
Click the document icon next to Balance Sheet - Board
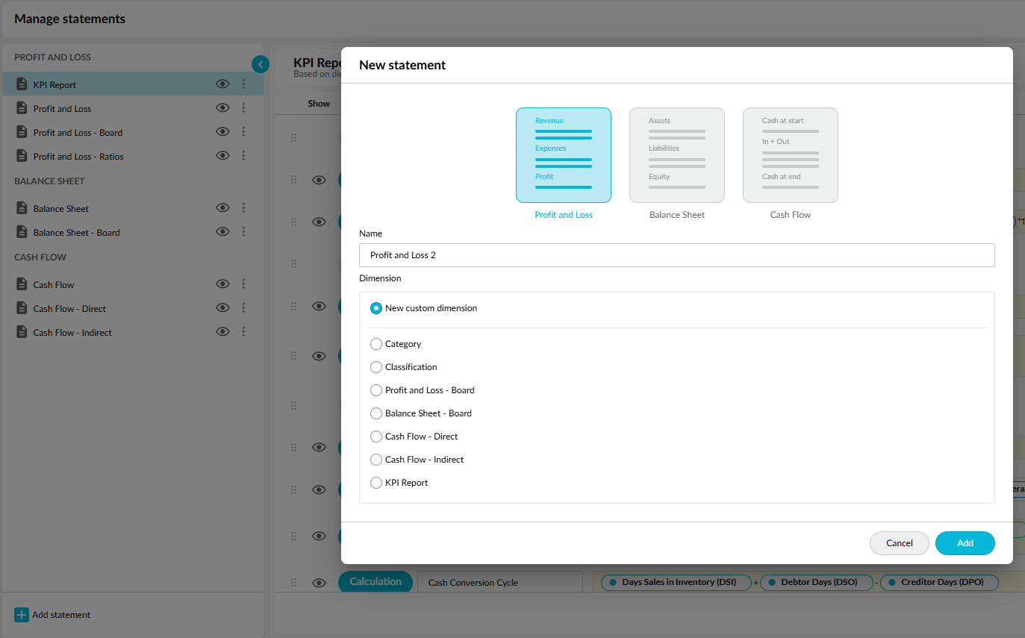point(22,232)
